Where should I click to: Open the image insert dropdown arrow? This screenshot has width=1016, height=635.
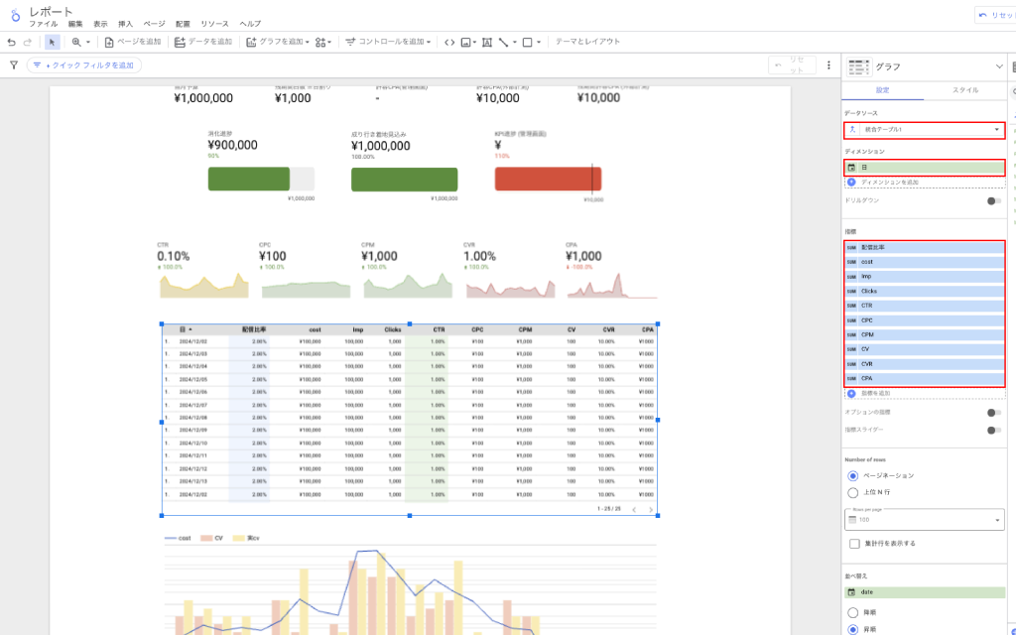tap(474, 43)
